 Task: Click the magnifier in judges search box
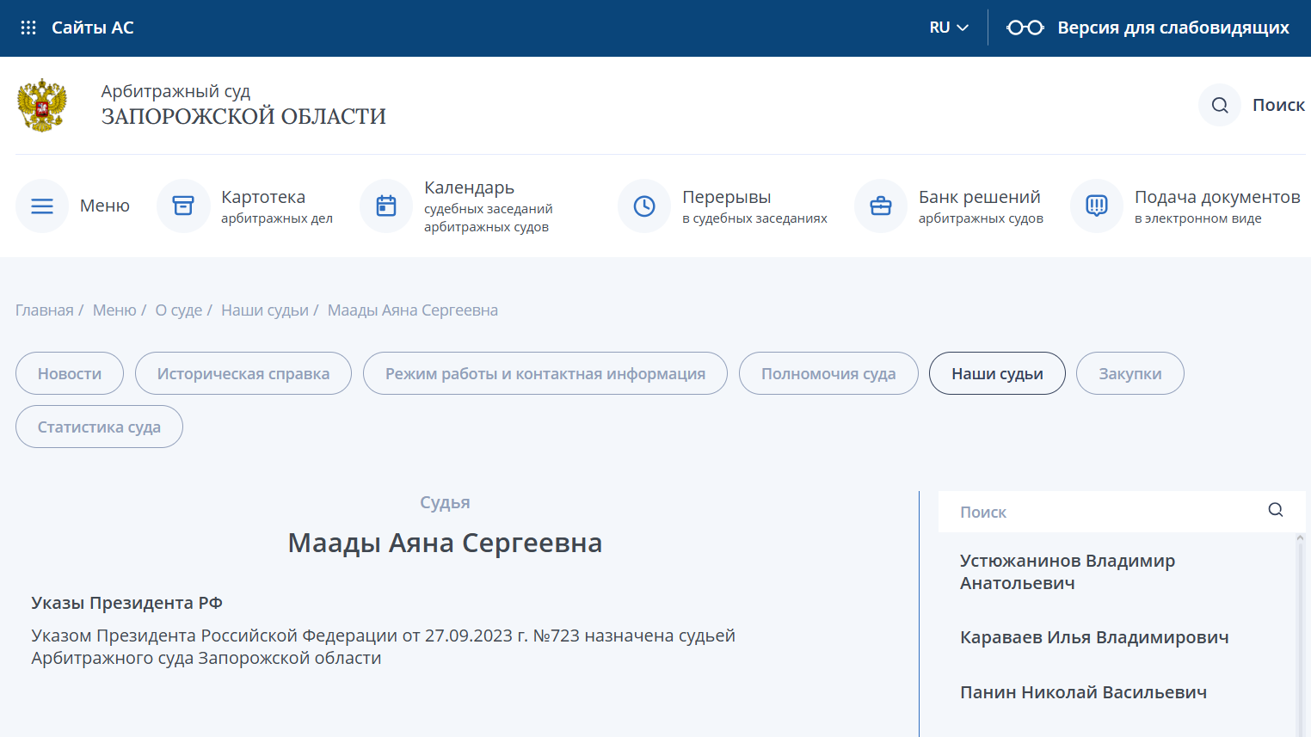coord(1275,509)
